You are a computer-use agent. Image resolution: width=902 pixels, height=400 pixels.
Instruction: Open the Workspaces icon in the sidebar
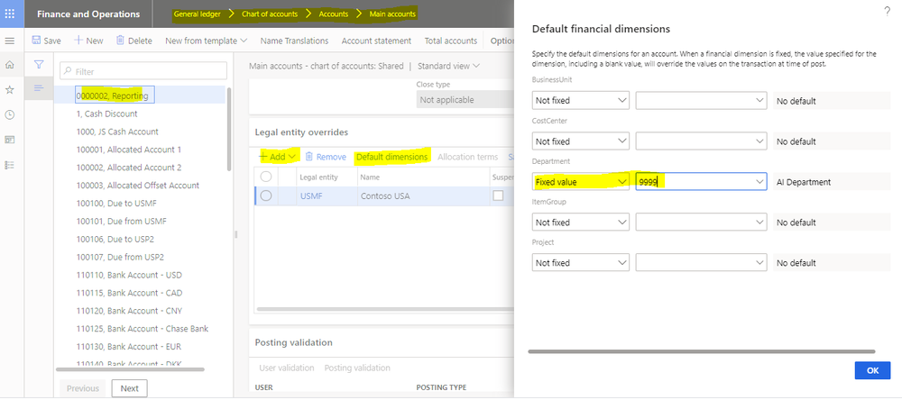10,140
